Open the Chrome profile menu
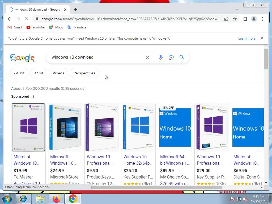 pyautogui.click(x=254, y=19)
